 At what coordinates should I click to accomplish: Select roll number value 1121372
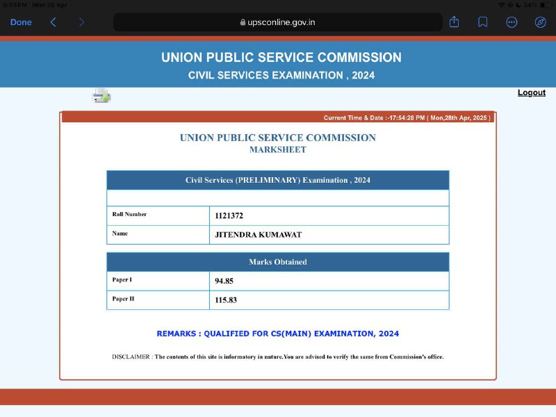229,215
